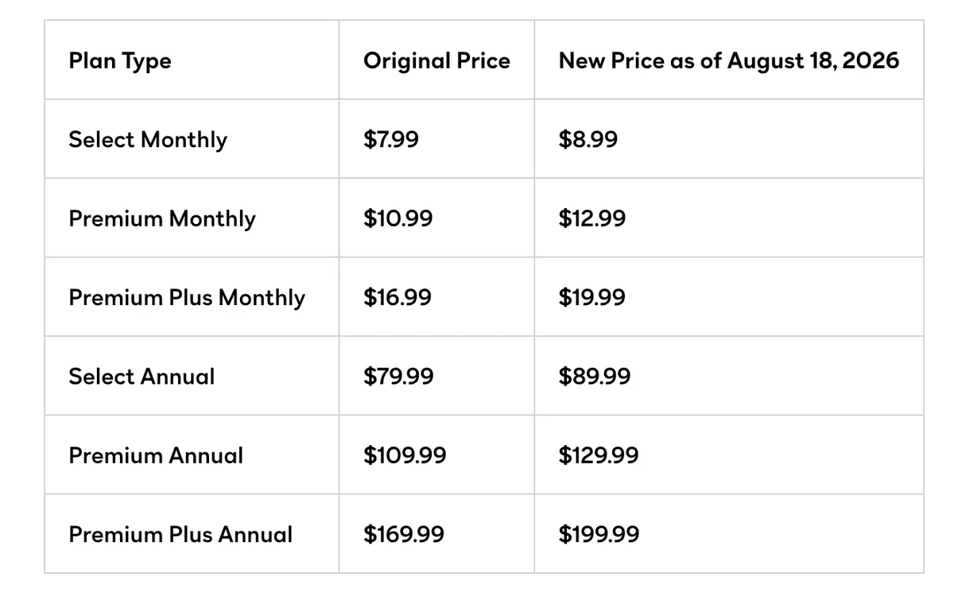
Task: Click the $16.99 original price
Action: (397, 298)
